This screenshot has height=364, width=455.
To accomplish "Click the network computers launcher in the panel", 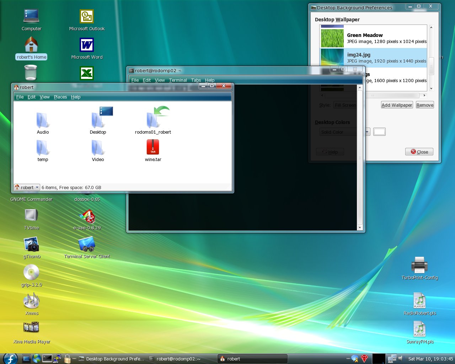I will tap(57, 359).
